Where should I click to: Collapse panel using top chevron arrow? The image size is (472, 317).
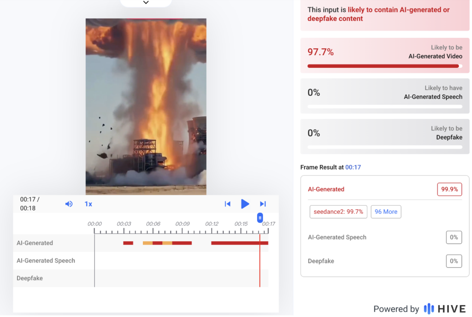[x=146, y=3]
